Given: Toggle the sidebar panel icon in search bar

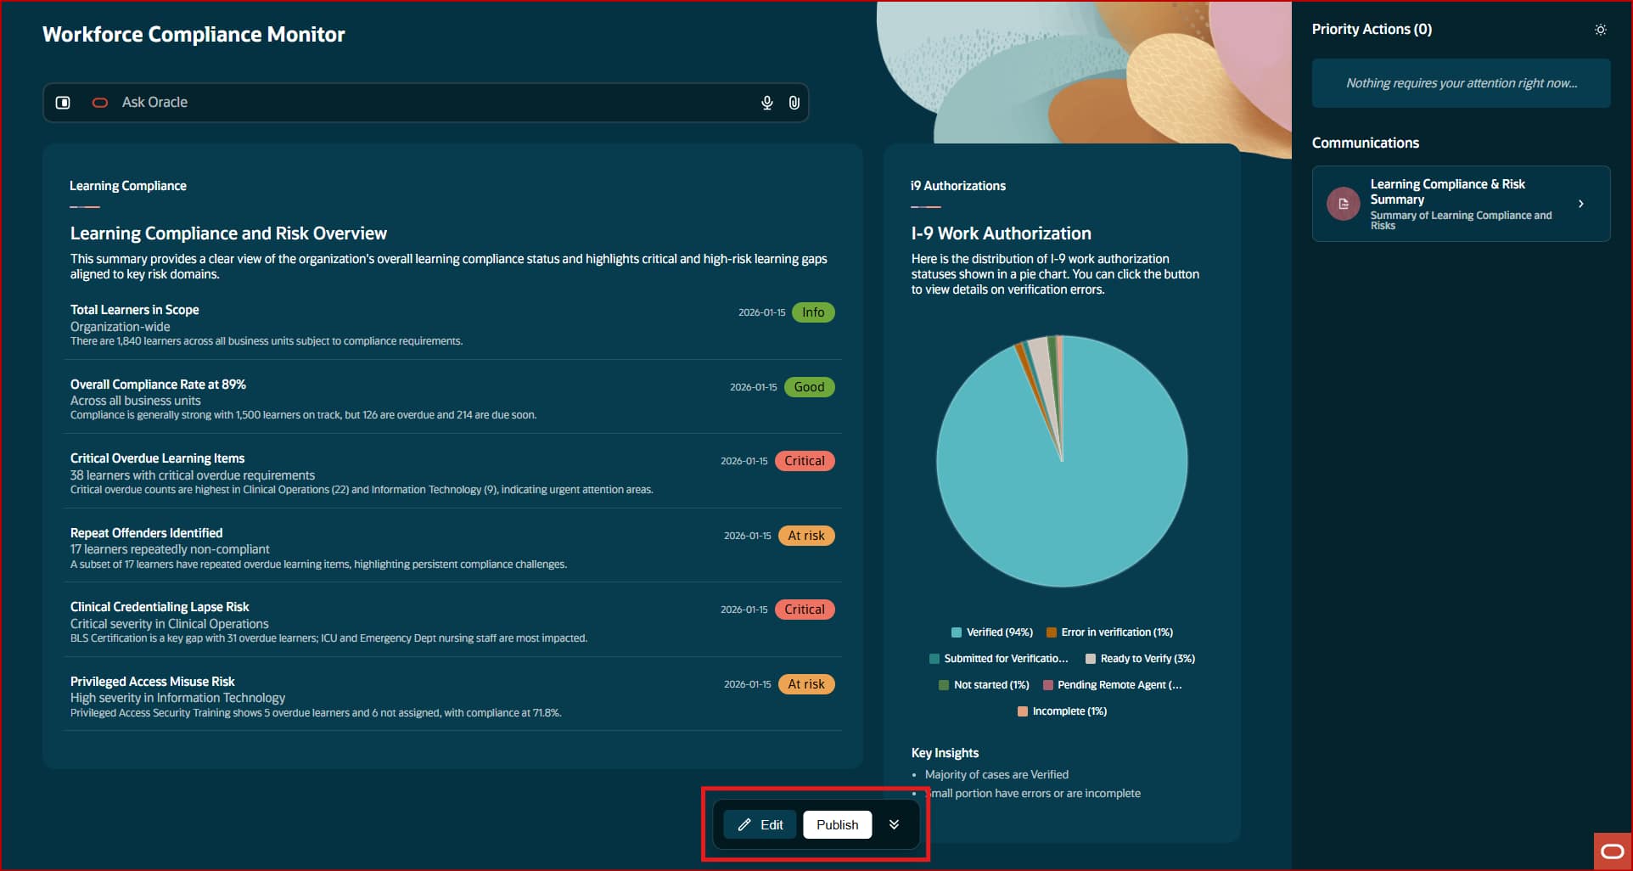Looking at the screenshot, I should 63,103.
